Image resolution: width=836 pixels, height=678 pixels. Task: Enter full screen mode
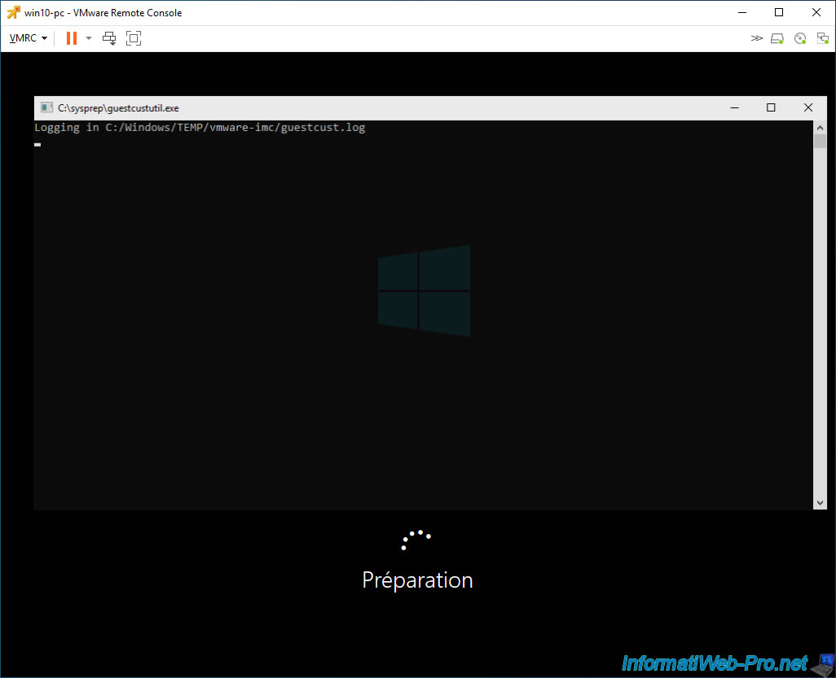click(x=134, y=37)
